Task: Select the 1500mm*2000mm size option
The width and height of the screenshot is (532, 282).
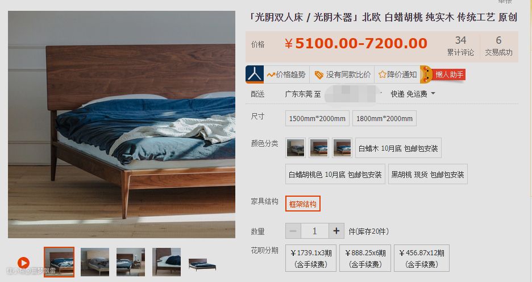Action: click(317, 118)
